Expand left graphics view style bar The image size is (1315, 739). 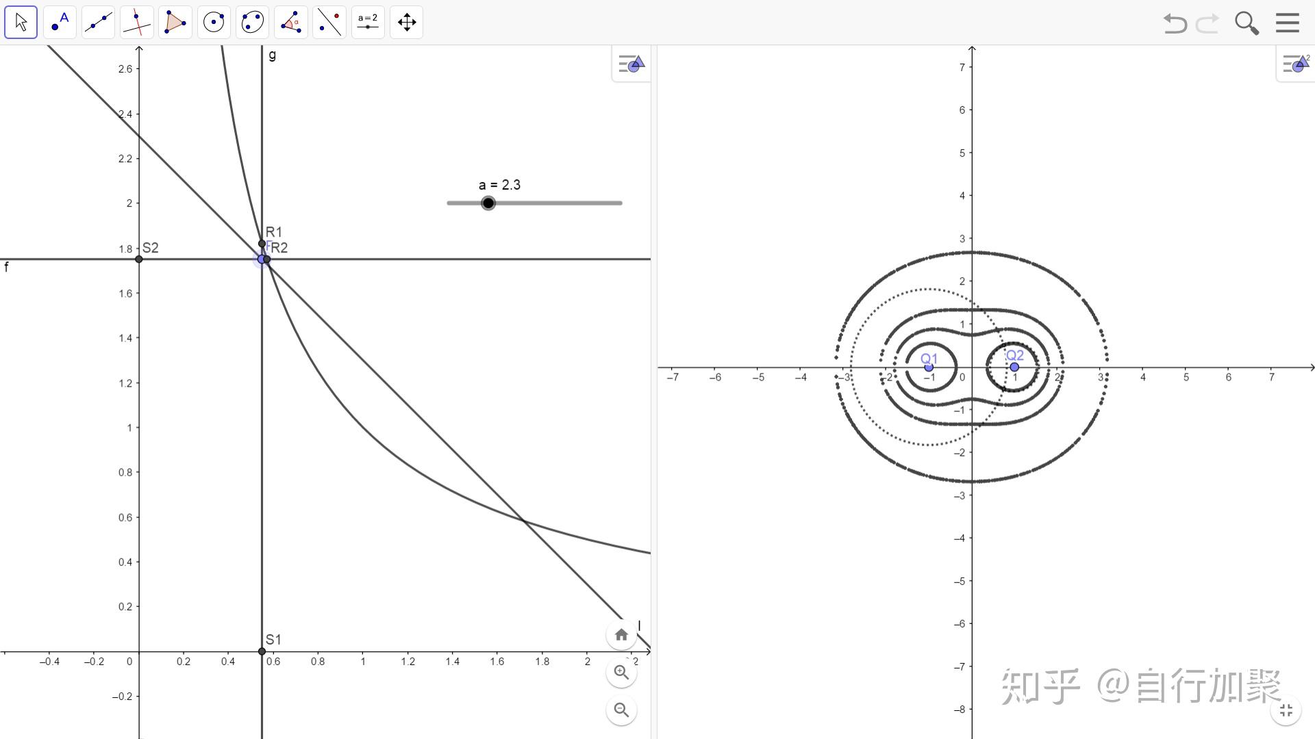[631, 64]
